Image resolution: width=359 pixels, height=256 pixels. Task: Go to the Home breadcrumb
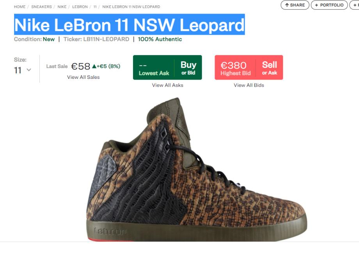[20, 7]
